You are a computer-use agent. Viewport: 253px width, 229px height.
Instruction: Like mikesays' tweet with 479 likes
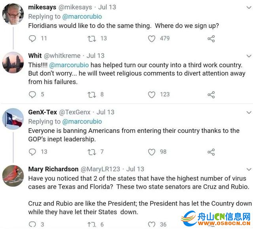(151, 38)
